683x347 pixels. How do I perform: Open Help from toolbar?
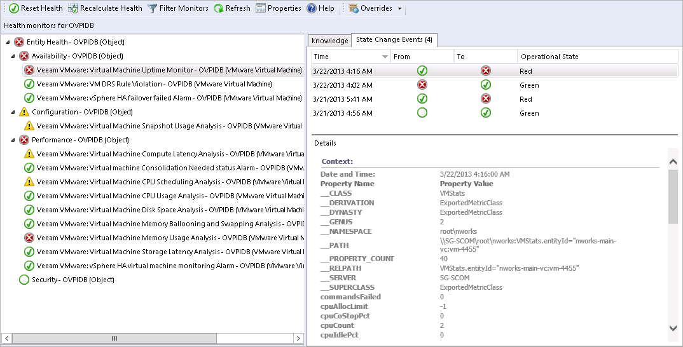pyautogui.click(x=321, y=8)
